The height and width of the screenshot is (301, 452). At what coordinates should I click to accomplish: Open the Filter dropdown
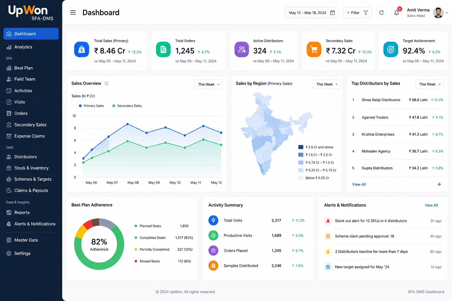pyautogui.click(x=357, y=13)
